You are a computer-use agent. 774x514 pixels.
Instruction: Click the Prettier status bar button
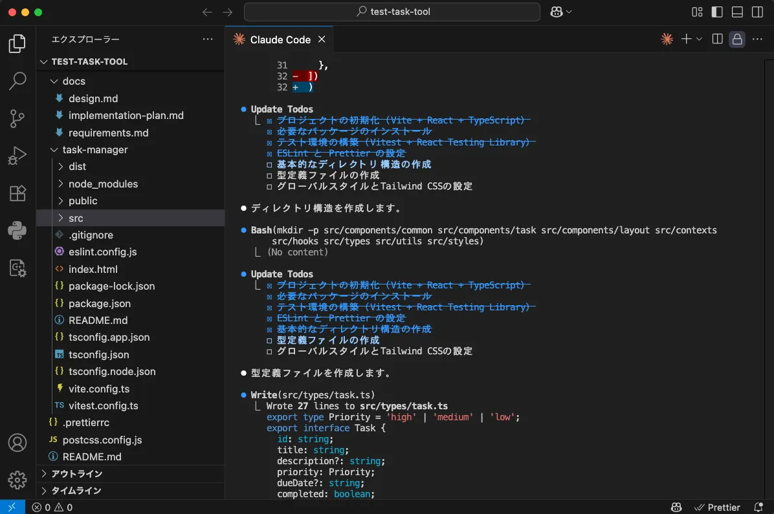coord(717,508)
